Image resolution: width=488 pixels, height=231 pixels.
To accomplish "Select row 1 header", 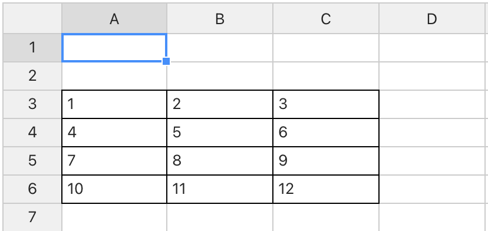I will coord(32,48).
